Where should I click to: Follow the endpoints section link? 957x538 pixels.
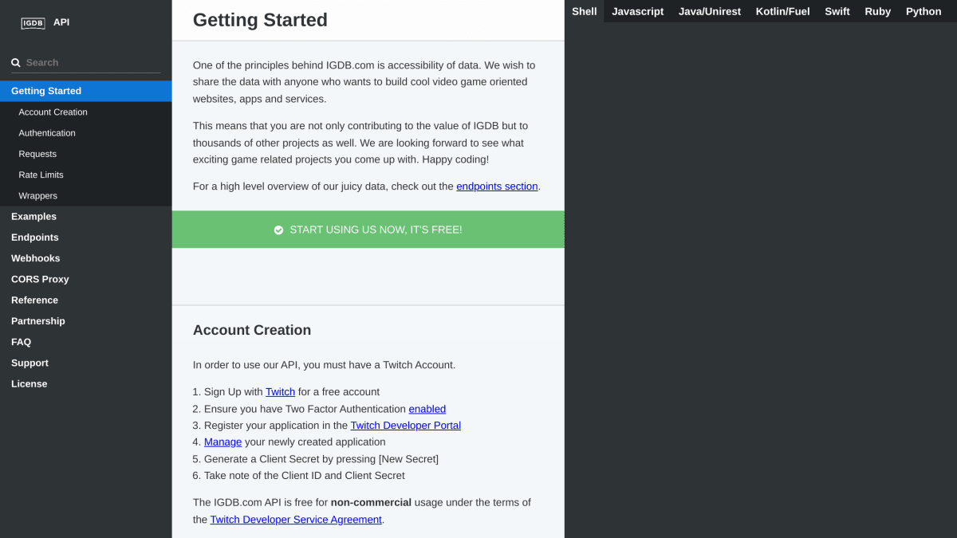pyautogui.click(x=497, y=187)
